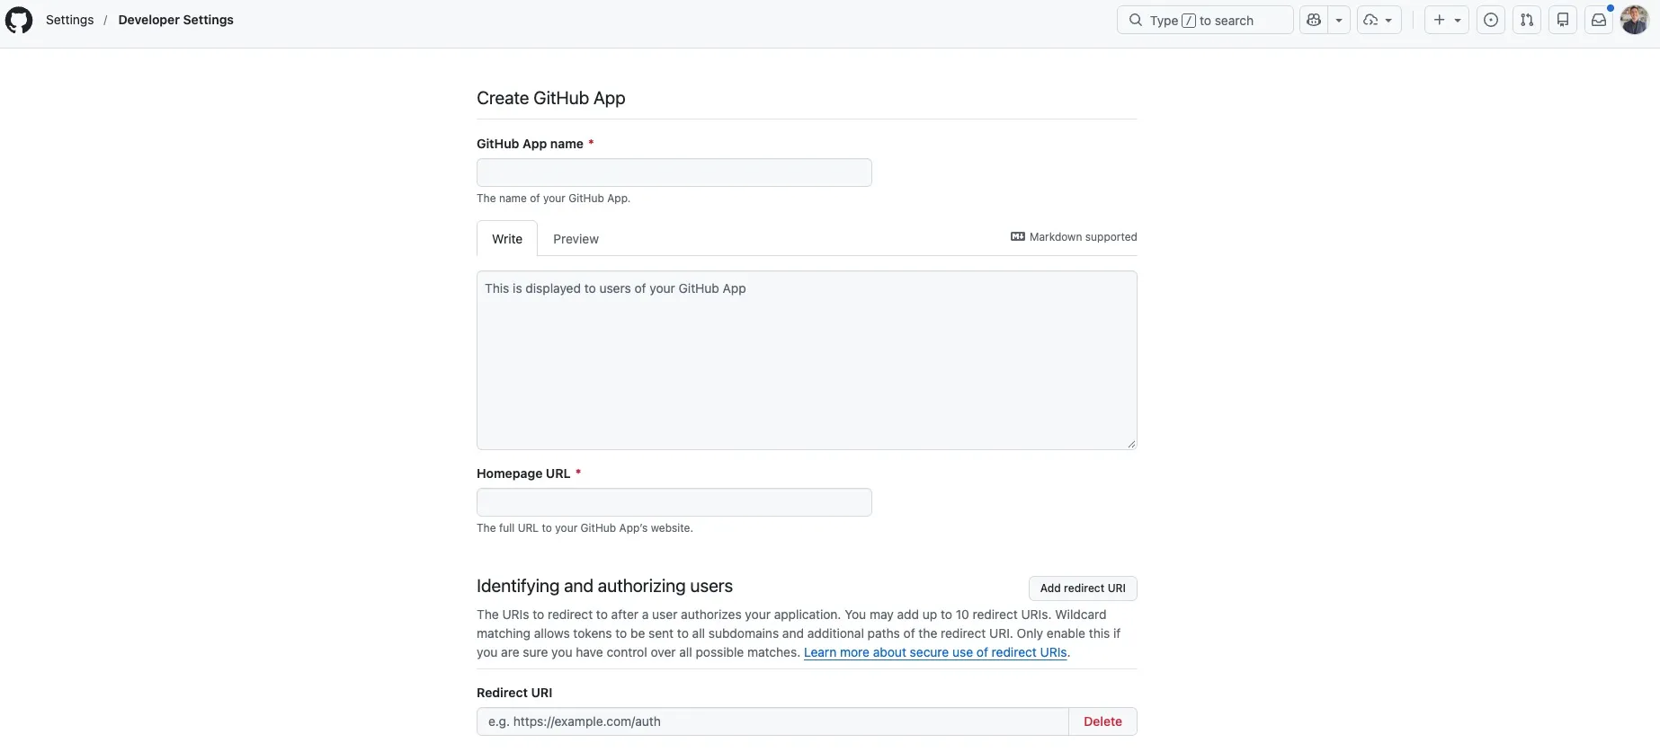Click the Markdown icon beside Markdown supported
Screen dimensions: 1660x752
(1018, 237)
